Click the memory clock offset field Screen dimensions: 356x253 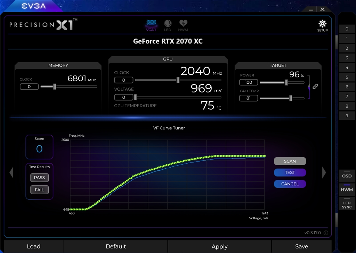tap(29, 87)
